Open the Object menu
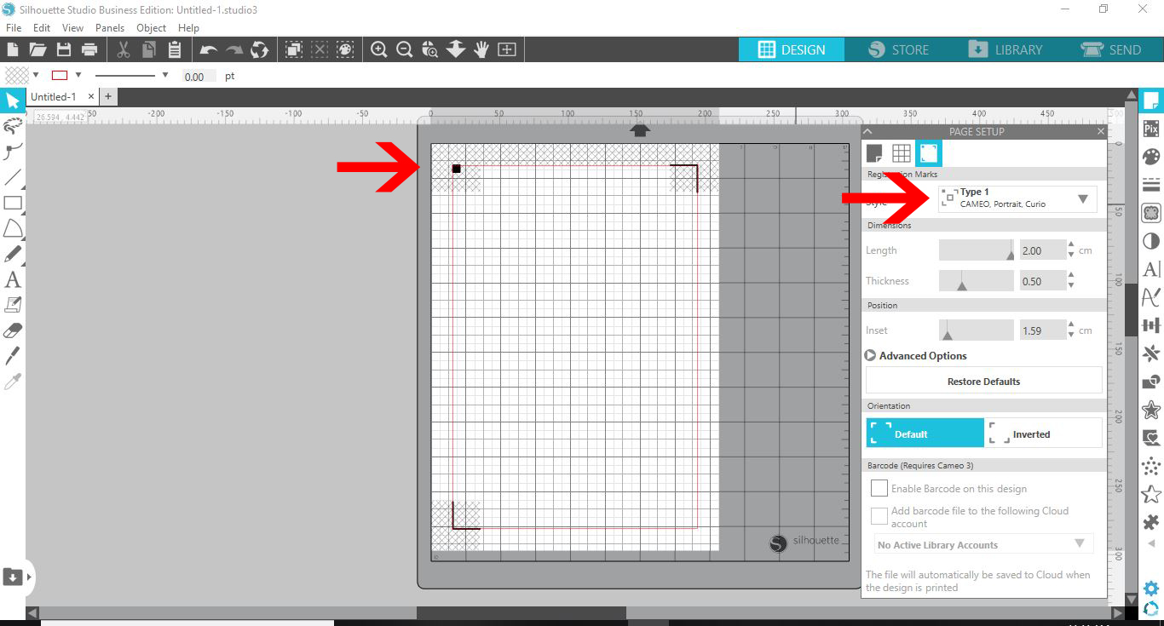 click(x=152, y=27)
